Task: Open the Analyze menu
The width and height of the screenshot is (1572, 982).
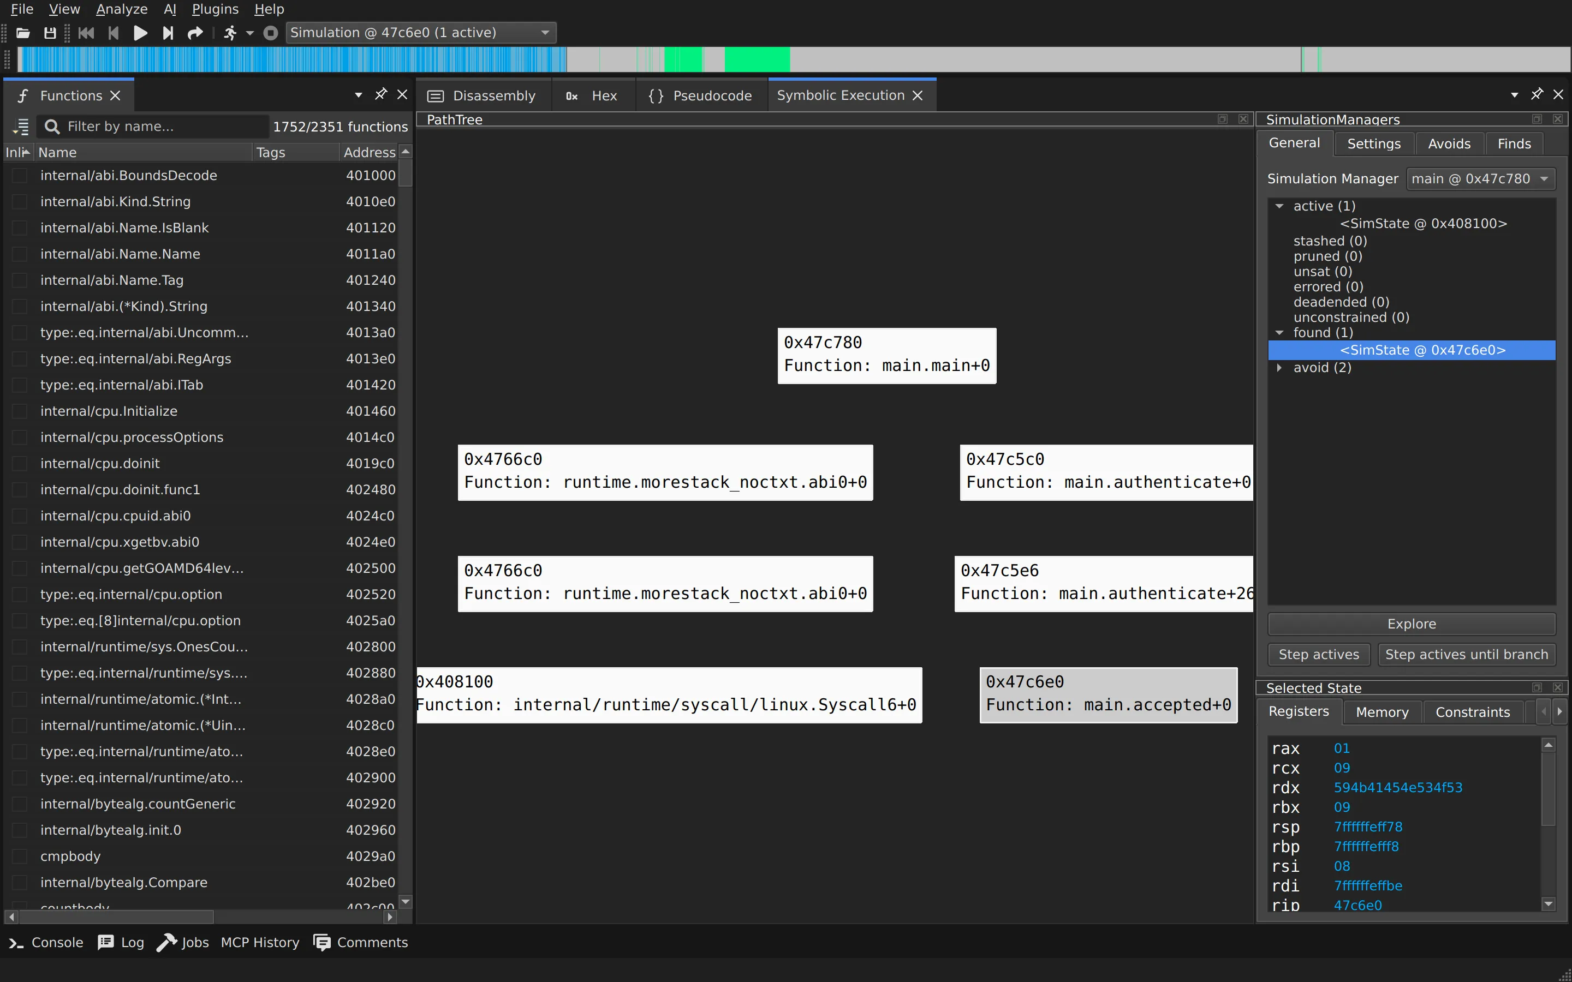Action: [x=122, y=9]
